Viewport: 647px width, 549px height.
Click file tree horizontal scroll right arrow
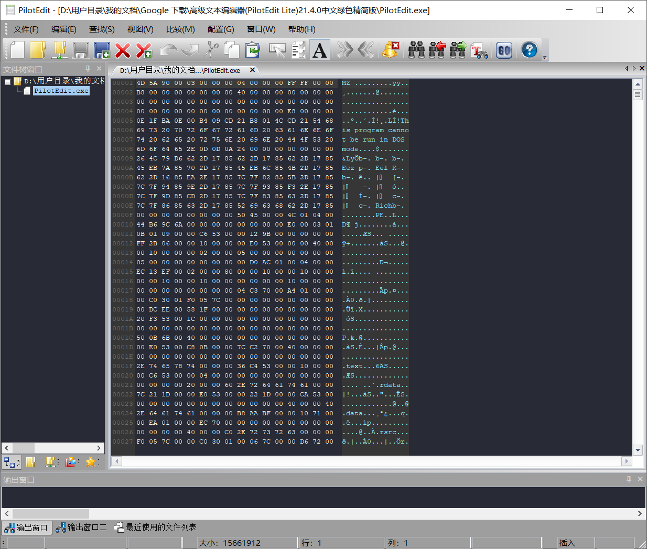tap(99, 448)
